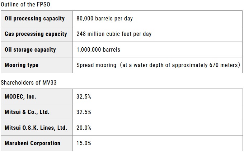The height and width of the screenshot is (152, 244).
Task: Select the 'MODEC, Inc.' shareholder cell
Action: point(20,96)
